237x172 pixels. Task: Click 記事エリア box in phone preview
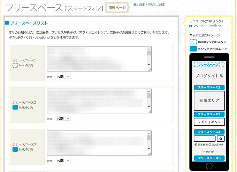209,101
